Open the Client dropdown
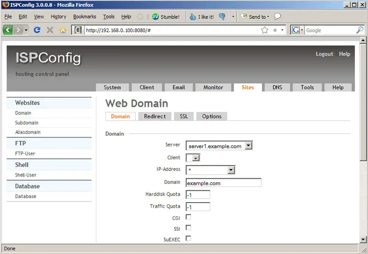Viewport: 368px width, 254px height. tap(193, 158)
